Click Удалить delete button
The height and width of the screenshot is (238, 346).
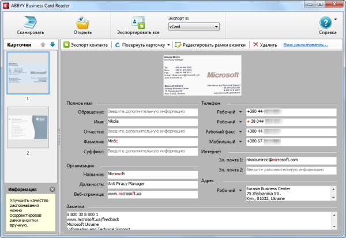pyautogui.click(x=265, y=45)
